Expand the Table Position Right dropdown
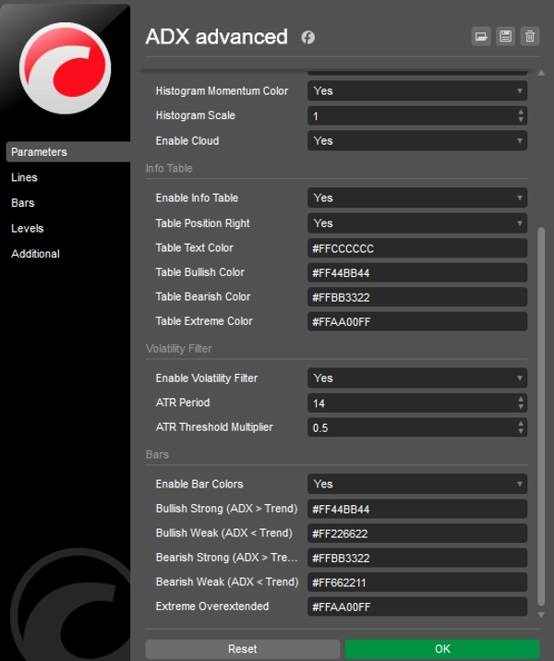554x661 pixels. click(x=416, y=223)
